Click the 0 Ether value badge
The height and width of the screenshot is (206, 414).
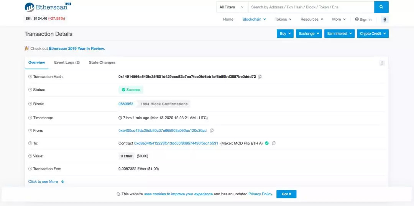point(127,156)
